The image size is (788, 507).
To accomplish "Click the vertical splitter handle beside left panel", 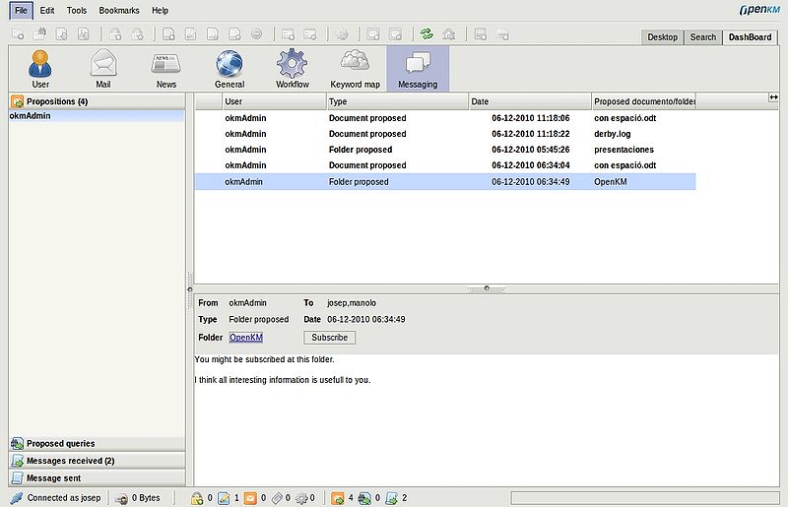I will (x=190, y=288).
